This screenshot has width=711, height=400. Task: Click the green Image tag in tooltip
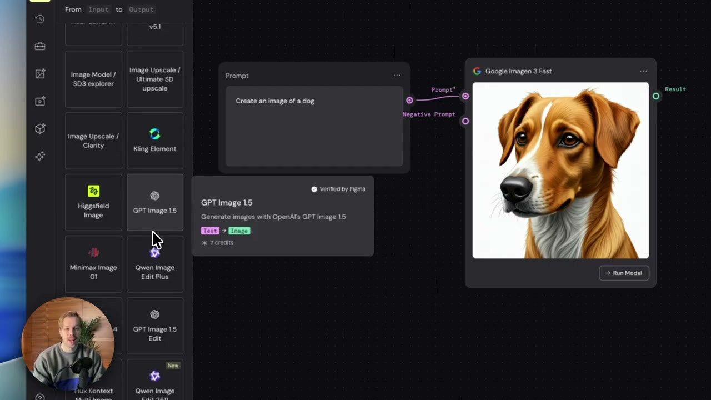click(x=239, y=231)
